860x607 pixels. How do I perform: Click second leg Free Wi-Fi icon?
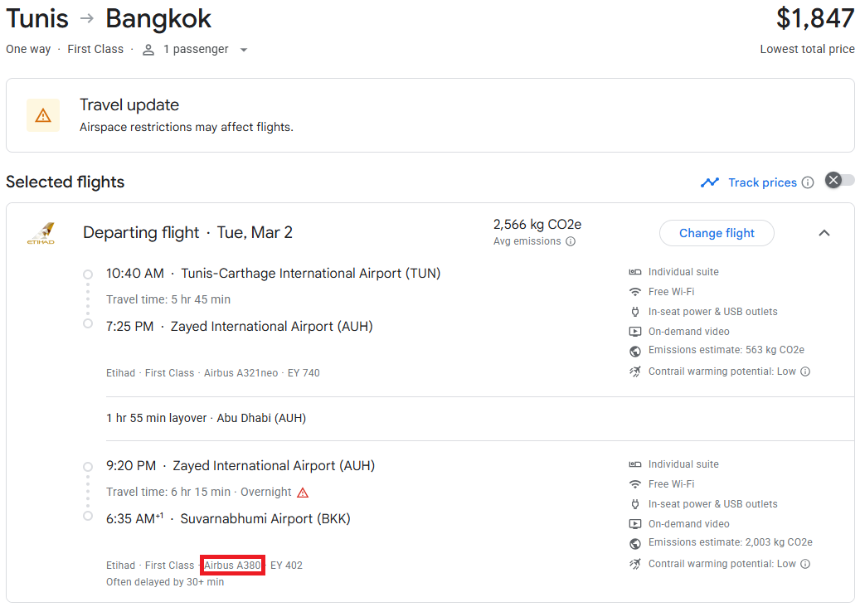(x=634, y=484)
